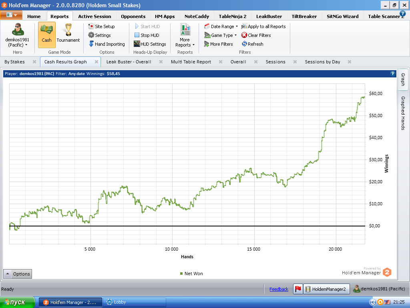Expand the Options panel below graph
This screenshot has height=308, width=410.
pyautogui.click(x=18, y=274)
